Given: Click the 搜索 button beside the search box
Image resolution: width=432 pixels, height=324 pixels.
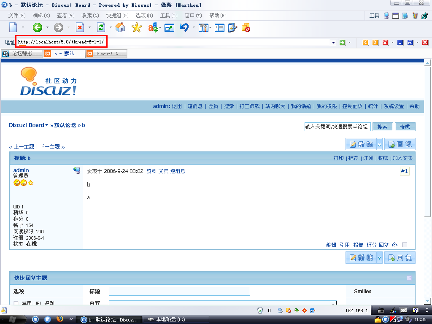Looking at the screenshot, I should point(382,127).
